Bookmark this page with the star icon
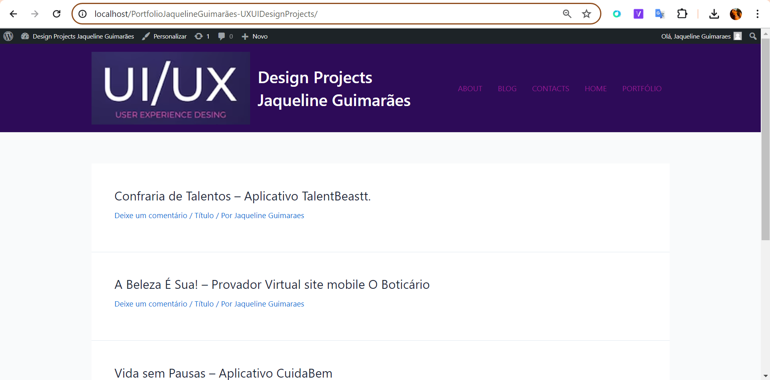This screenshot has width=770, height=380. (587, 14)
